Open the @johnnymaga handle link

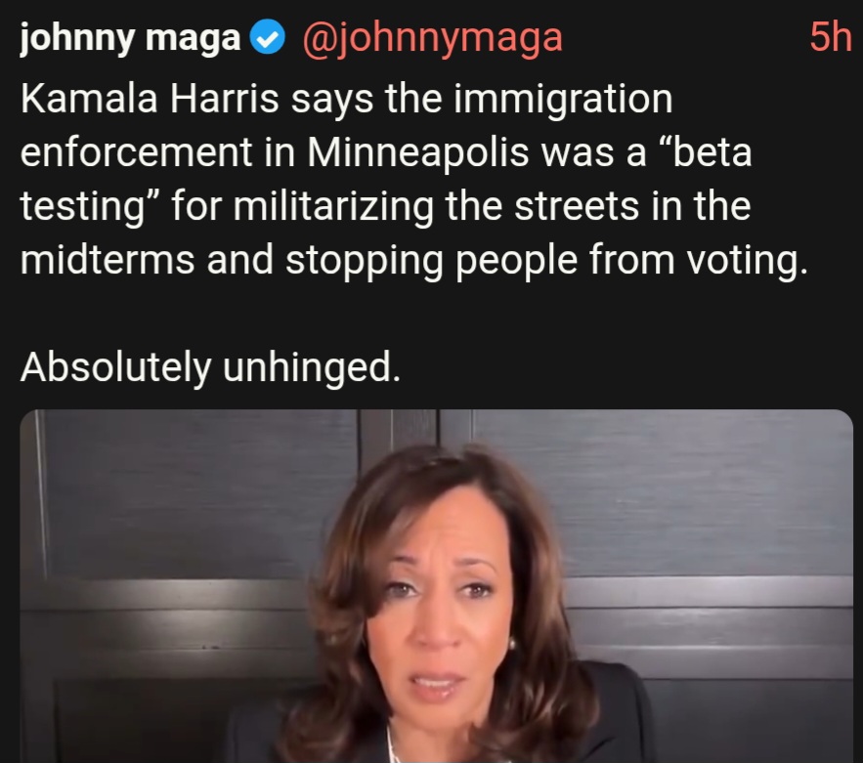[433, 38]
